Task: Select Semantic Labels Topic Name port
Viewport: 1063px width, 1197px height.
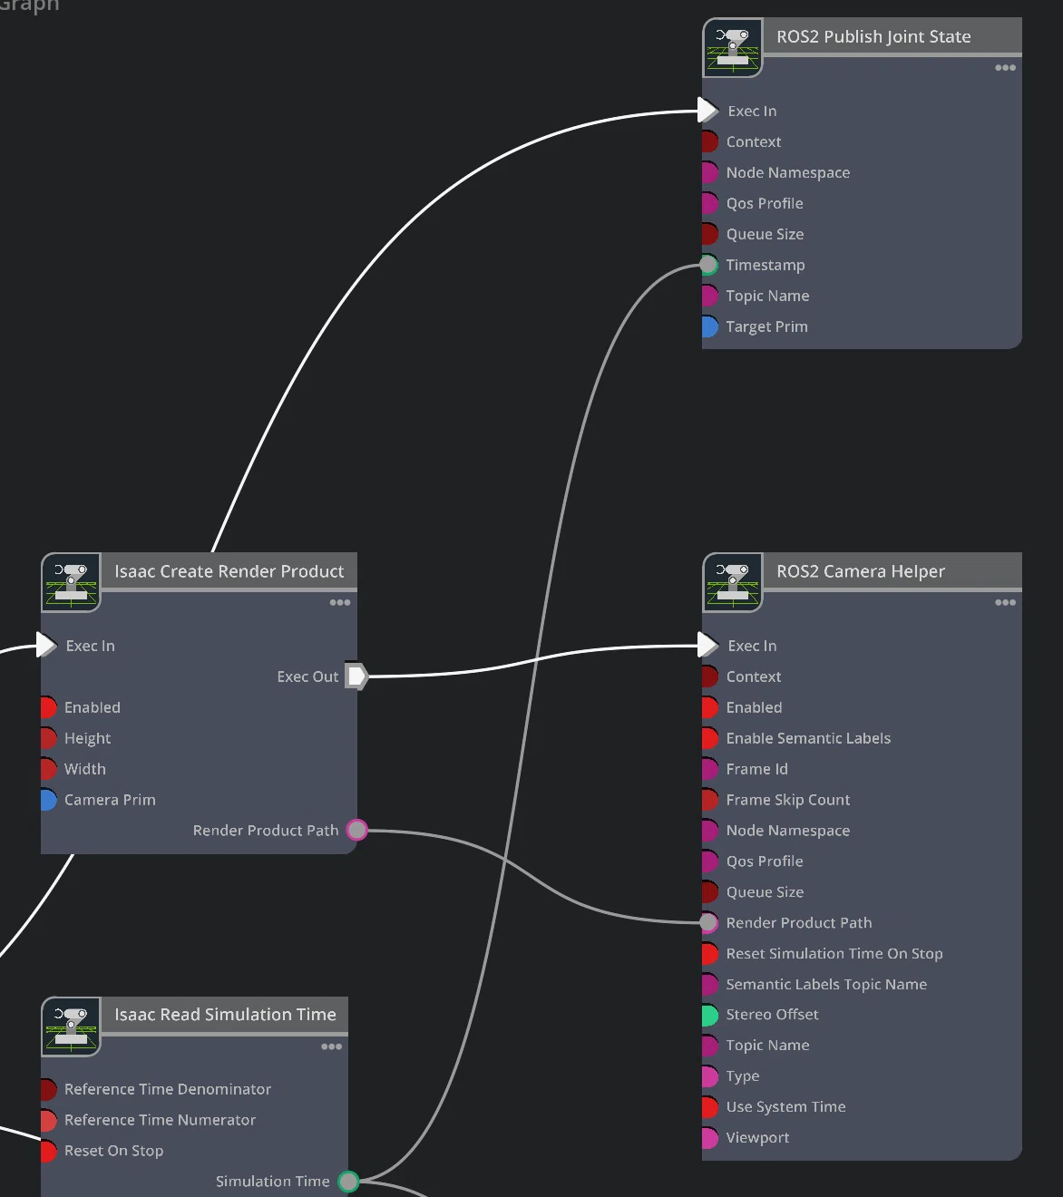Action: tap(710, 985)
